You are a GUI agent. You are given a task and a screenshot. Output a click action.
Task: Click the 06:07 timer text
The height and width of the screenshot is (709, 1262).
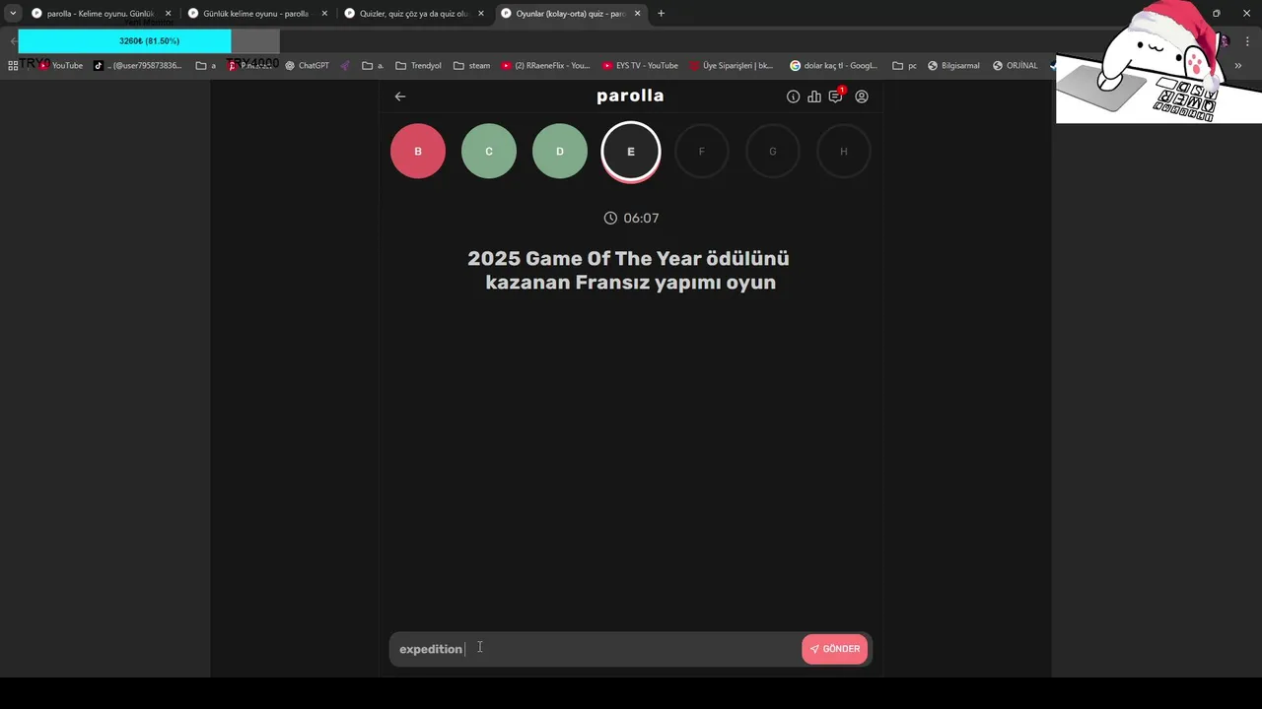(x=641, y=218)
